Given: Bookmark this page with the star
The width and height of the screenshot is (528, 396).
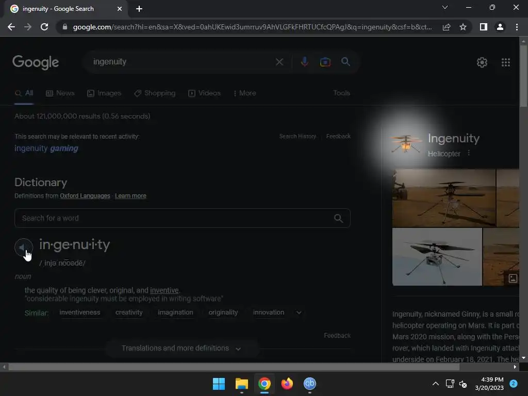Looking at the screenshot, I should tap(463, 27).
